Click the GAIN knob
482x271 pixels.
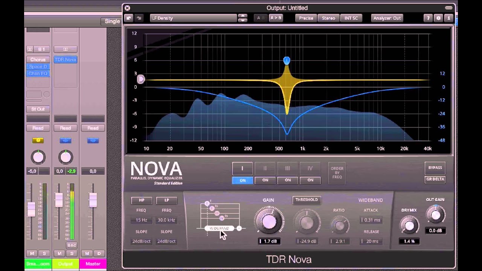pyautogui.click(x=269, y=221)
